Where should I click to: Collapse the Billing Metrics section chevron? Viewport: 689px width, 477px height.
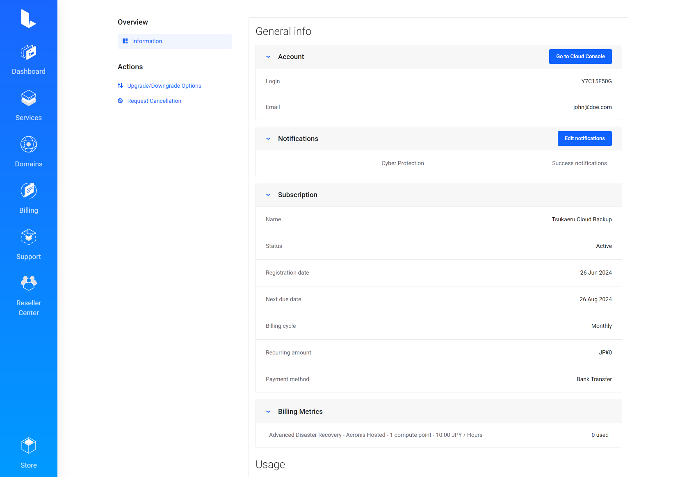268,411
